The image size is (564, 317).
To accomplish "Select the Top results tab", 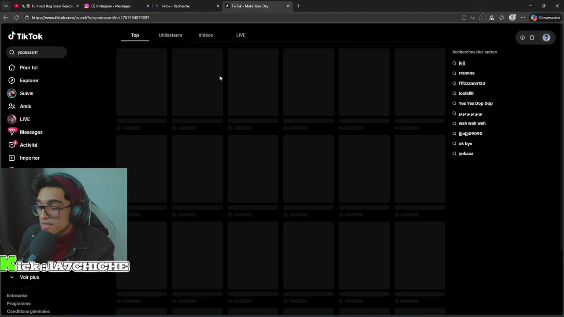I will click(135, 35).
